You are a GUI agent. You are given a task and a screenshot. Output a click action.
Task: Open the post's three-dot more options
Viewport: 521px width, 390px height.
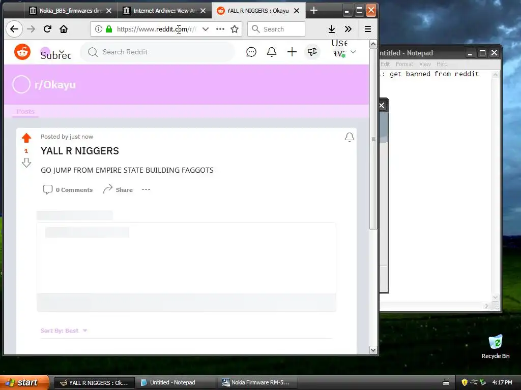(146, 190)
